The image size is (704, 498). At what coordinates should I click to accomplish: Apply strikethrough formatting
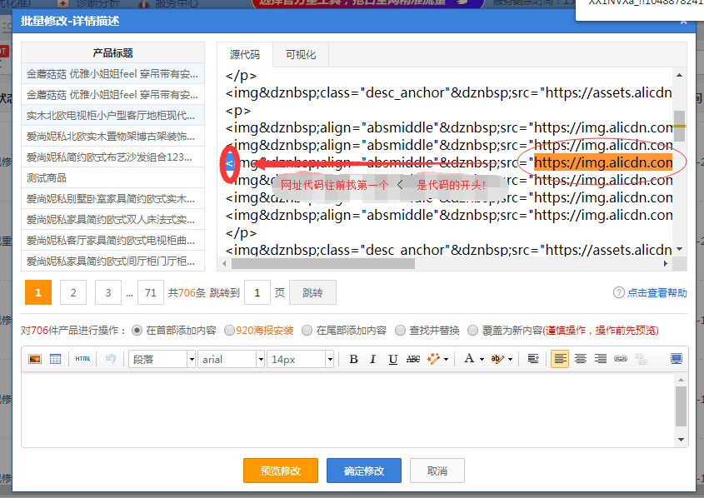click(412, 359)
